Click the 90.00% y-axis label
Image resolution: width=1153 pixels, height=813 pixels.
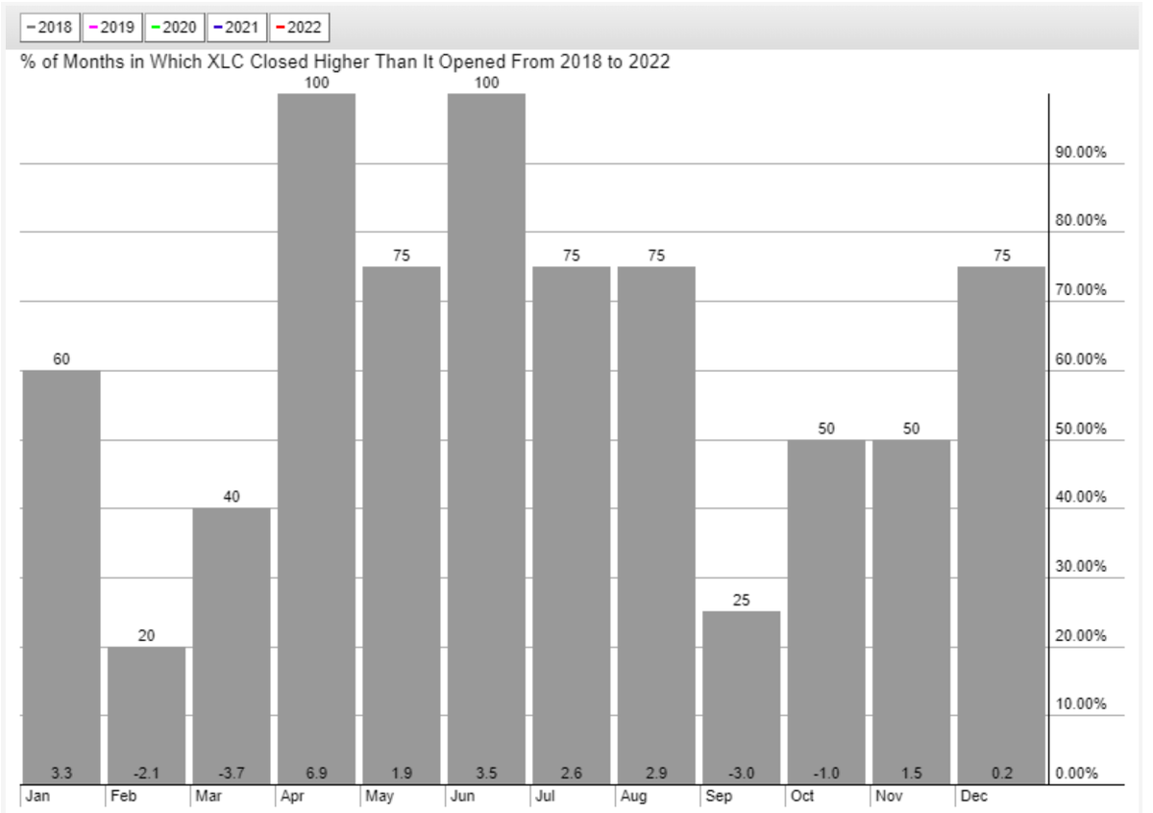click(x=1080, y=152)
